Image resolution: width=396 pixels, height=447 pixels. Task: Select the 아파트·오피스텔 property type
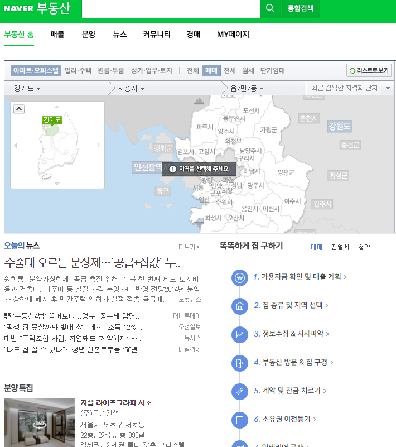(x=36, y=70)
